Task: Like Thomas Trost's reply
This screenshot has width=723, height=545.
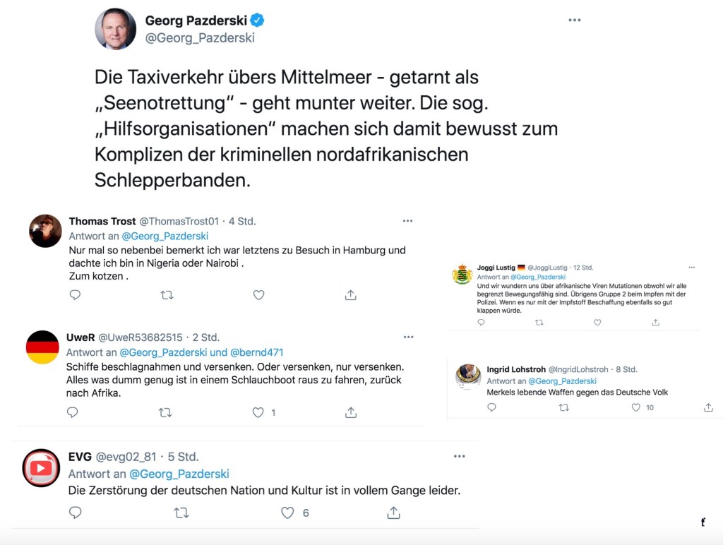Action: pos(258,295)
